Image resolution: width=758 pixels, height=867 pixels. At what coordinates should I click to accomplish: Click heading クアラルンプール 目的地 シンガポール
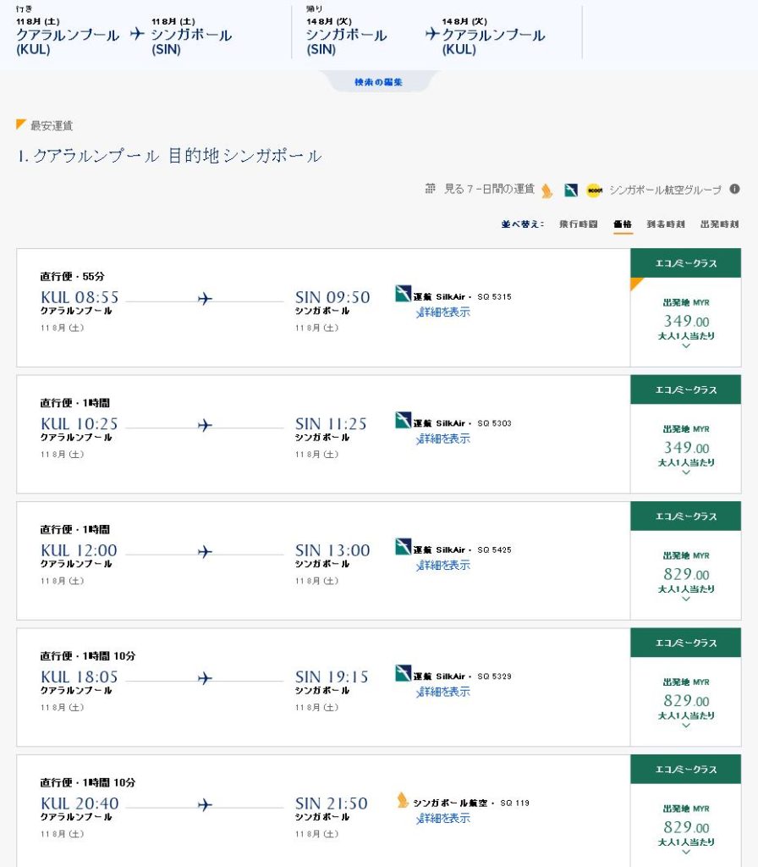(169, 156)
